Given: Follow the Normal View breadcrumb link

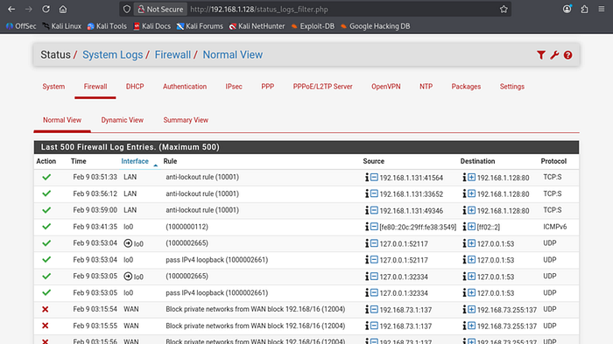Looking at the screenshot, I should click(x=233, y=55).
